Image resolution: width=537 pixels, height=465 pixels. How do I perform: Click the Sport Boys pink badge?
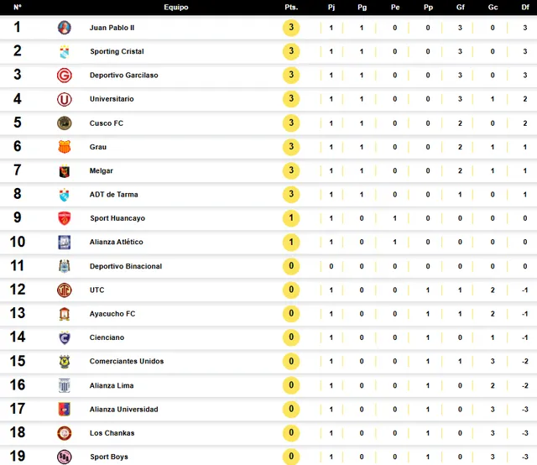pyautogui.click(x=65, y=457)
